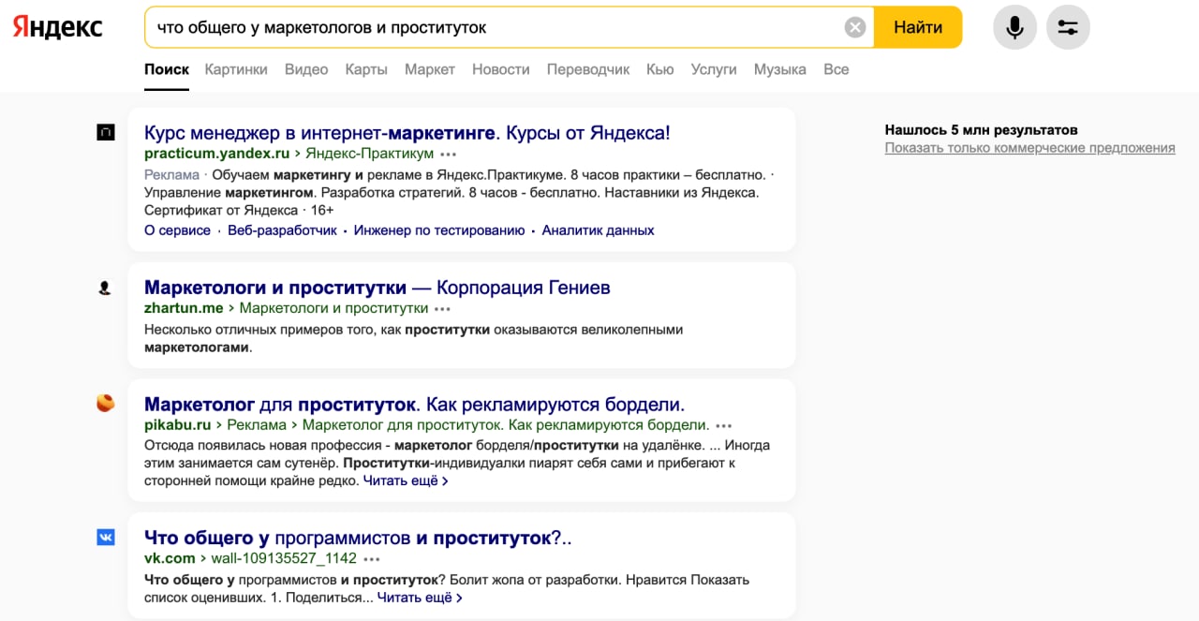
Task: Open the Кью tab
Action: [x=660, y=69]
